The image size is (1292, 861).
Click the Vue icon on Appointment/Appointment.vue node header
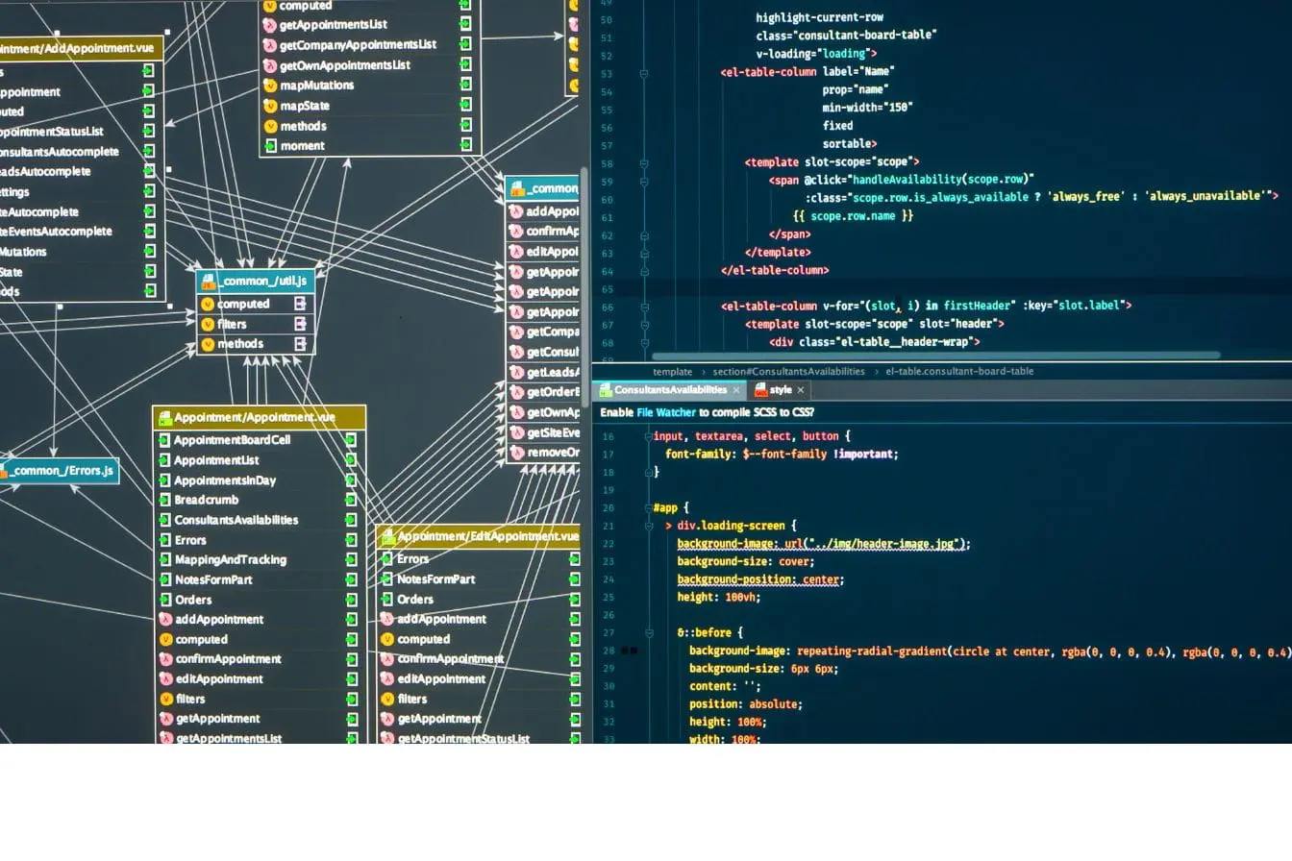point(163,417)
